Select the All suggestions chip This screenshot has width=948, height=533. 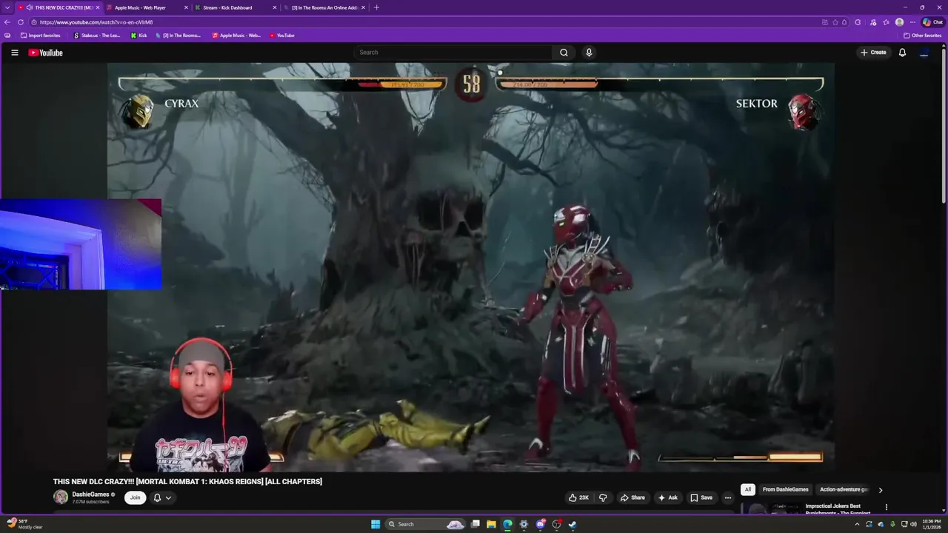pos(748,489)
